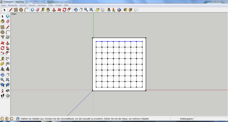Click the blue top edge of the grid
The width and height of the screenshot is (228, 122).
point(119,41)
